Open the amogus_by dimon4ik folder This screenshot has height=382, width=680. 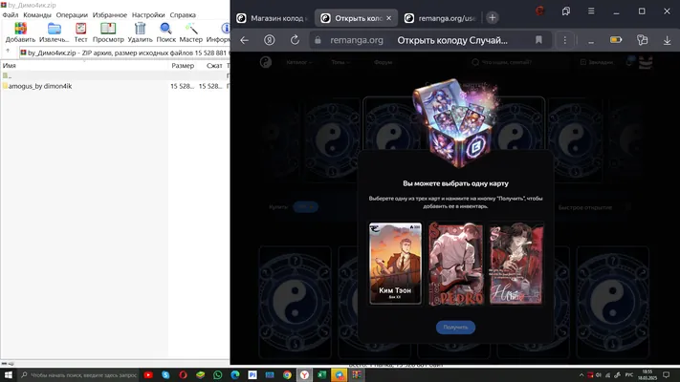(40, 86)
